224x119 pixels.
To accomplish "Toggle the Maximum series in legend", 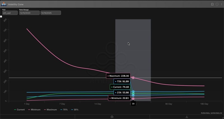I will pos(50,109).
